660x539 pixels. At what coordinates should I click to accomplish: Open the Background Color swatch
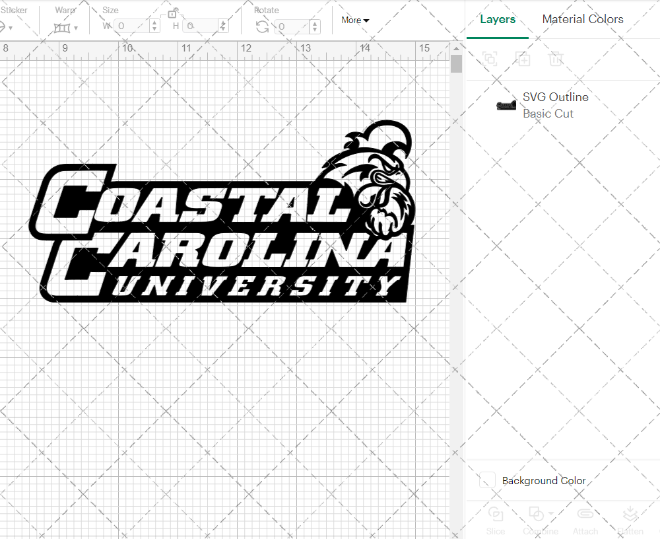(x=486, y=480)
